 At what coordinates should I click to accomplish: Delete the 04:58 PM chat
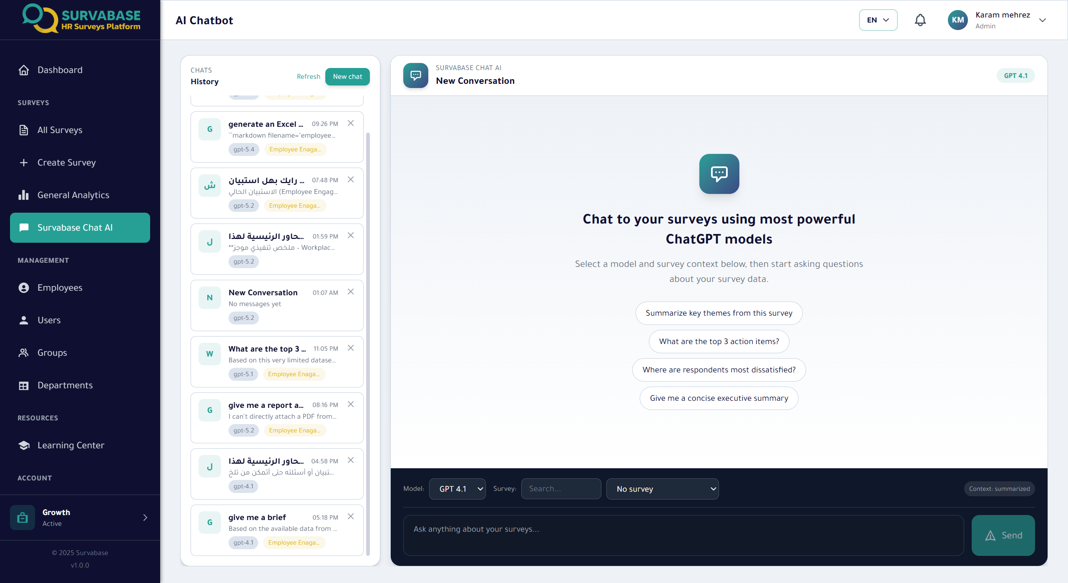coord(351,460)
